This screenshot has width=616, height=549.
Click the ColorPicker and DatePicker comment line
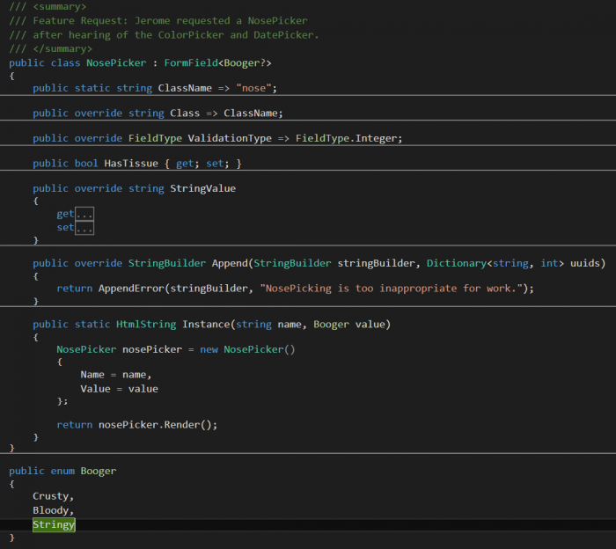(164, 35)
